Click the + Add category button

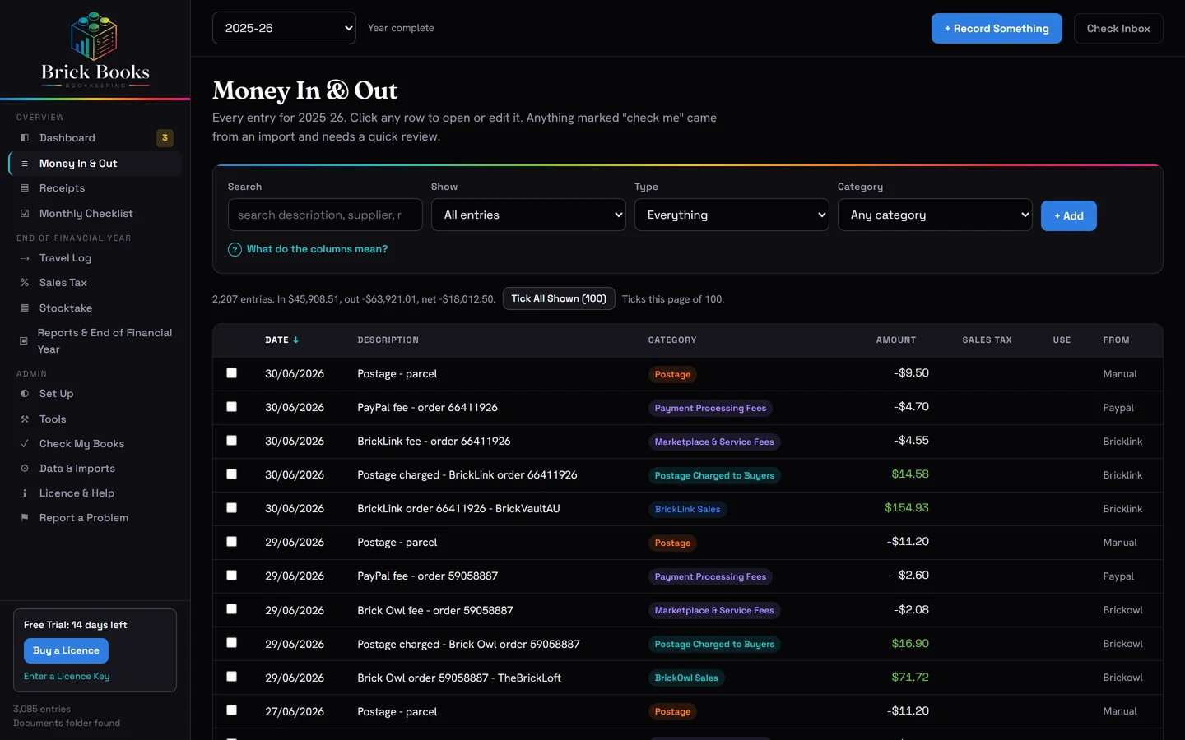(1069, 215)
